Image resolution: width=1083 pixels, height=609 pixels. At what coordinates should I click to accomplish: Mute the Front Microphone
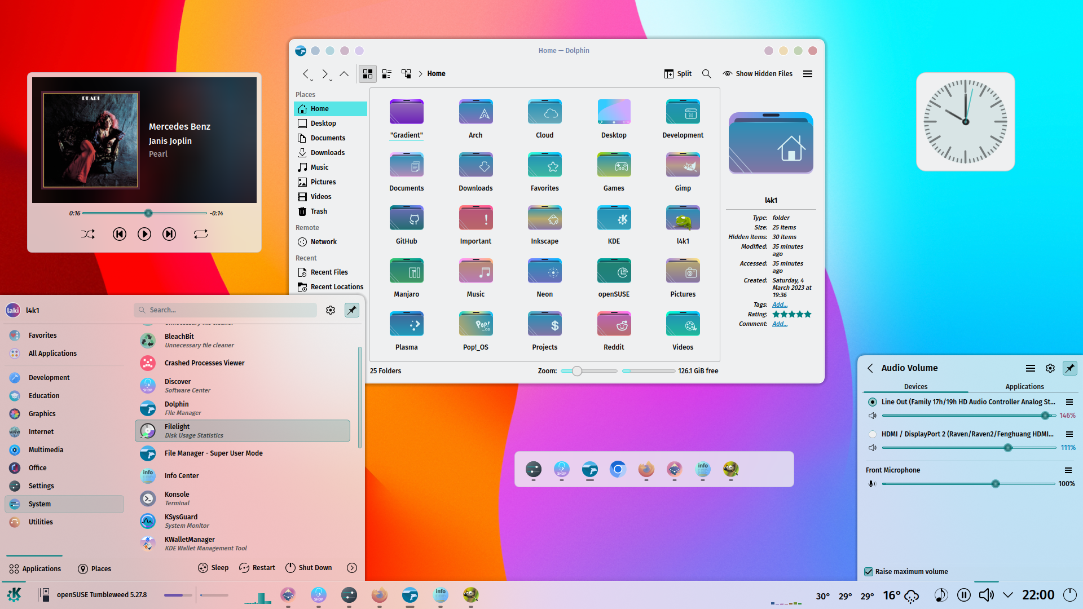coord(872,484)
